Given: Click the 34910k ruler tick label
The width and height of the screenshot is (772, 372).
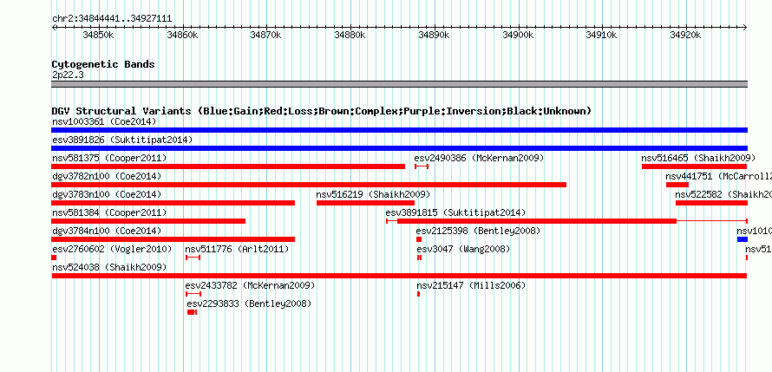Looking at the screenshot, I should pos(601,35).
